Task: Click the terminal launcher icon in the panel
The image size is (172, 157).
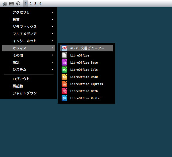Action: 11,4
